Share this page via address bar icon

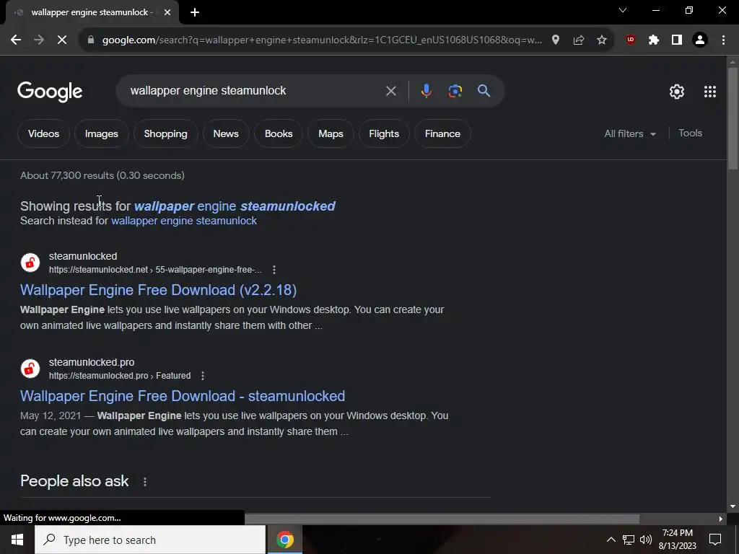[579, 40]
